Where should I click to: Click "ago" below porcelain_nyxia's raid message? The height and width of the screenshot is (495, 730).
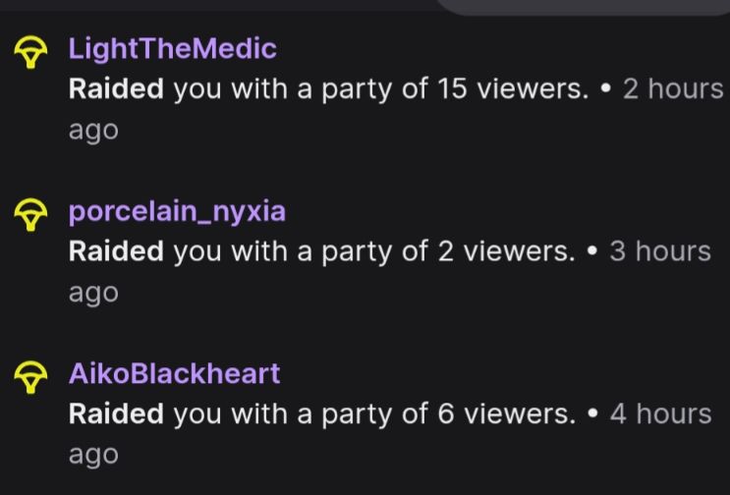[93, 294]
